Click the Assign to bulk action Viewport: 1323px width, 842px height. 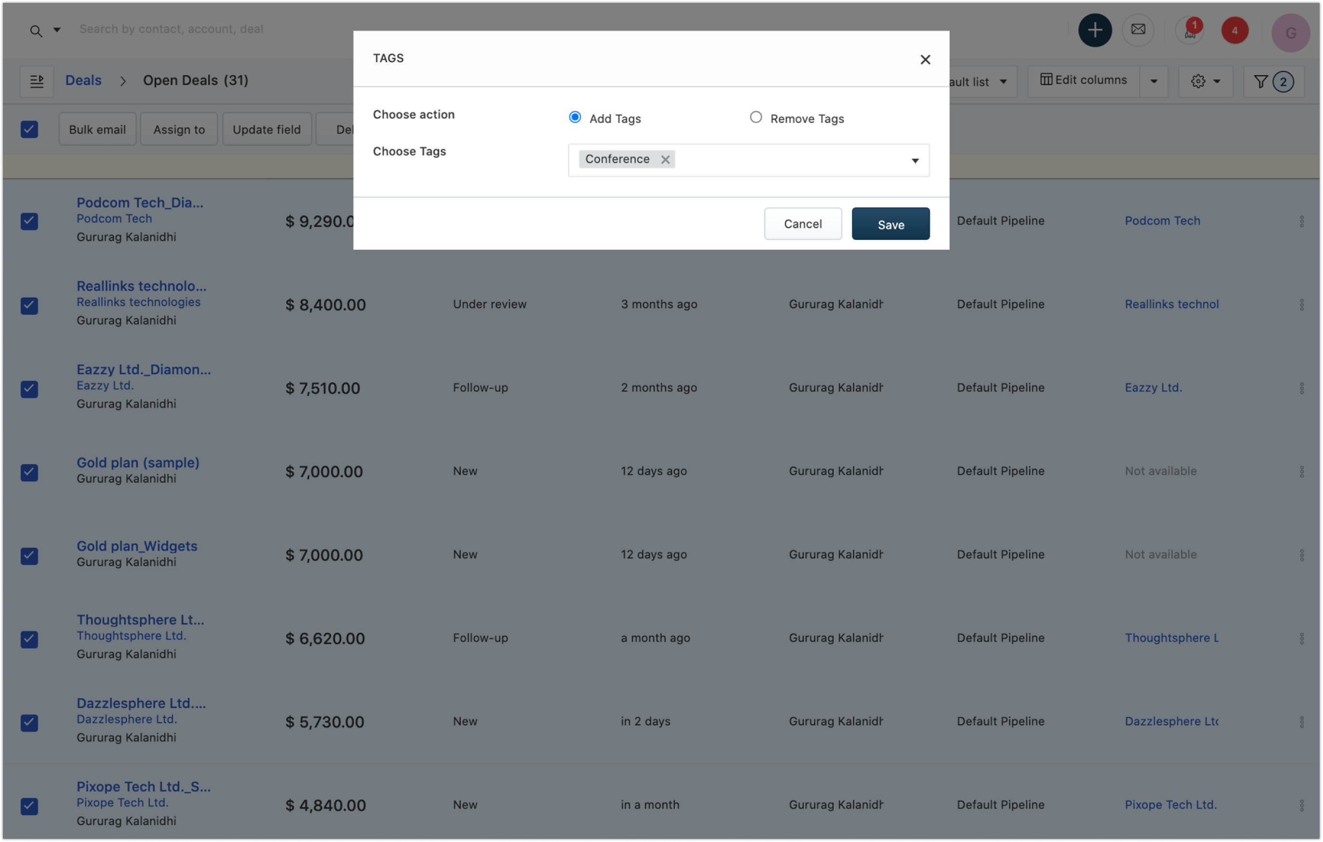coord(179,130)
